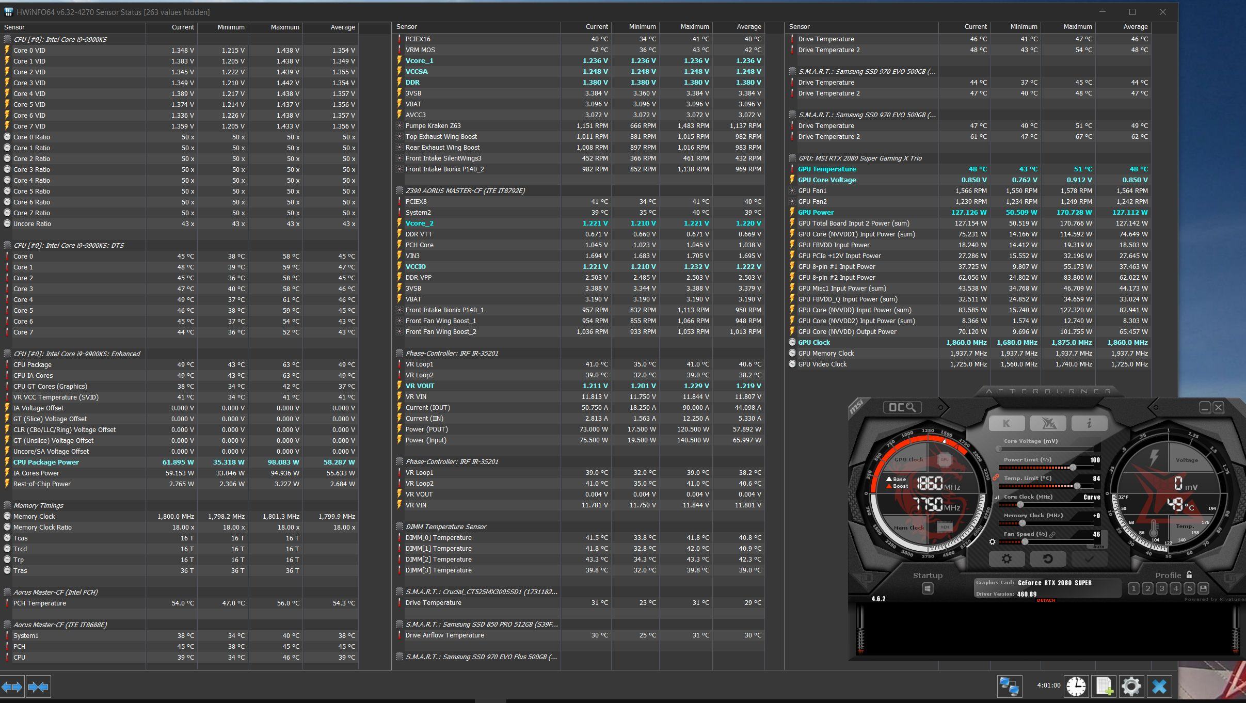Toggle fan speed Auto mode
The width and height of the screenshot is (1246, 703).
pos(1098,546)
